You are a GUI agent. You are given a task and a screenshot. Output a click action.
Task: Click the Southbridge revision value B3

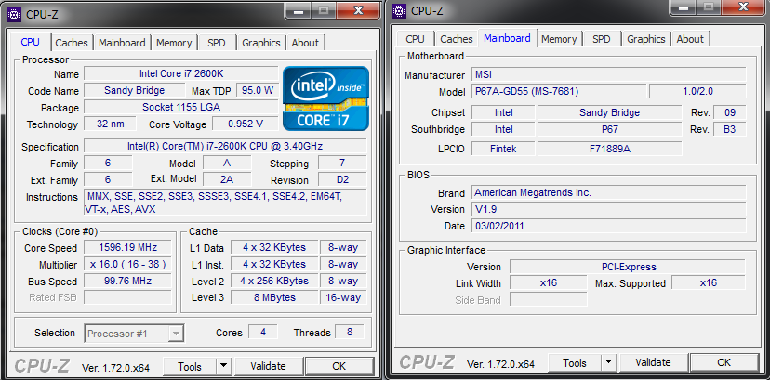pyautogui.click(x=730, y=129)
